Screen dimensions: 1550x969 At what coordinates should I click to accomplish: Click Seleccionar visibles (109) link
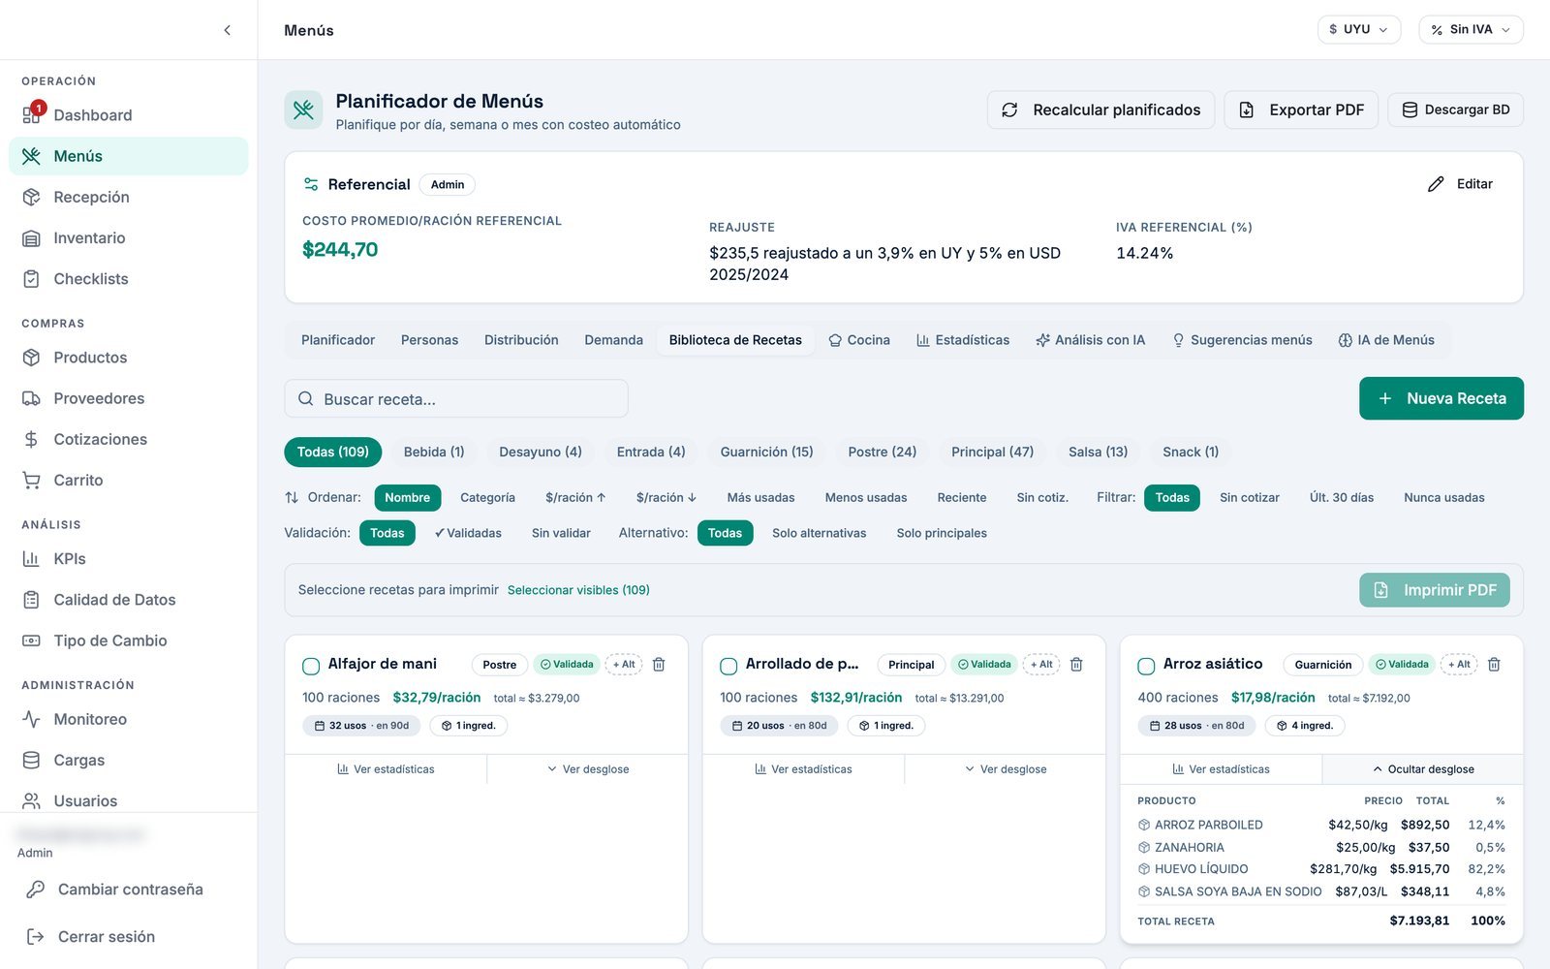coord(578,590)
